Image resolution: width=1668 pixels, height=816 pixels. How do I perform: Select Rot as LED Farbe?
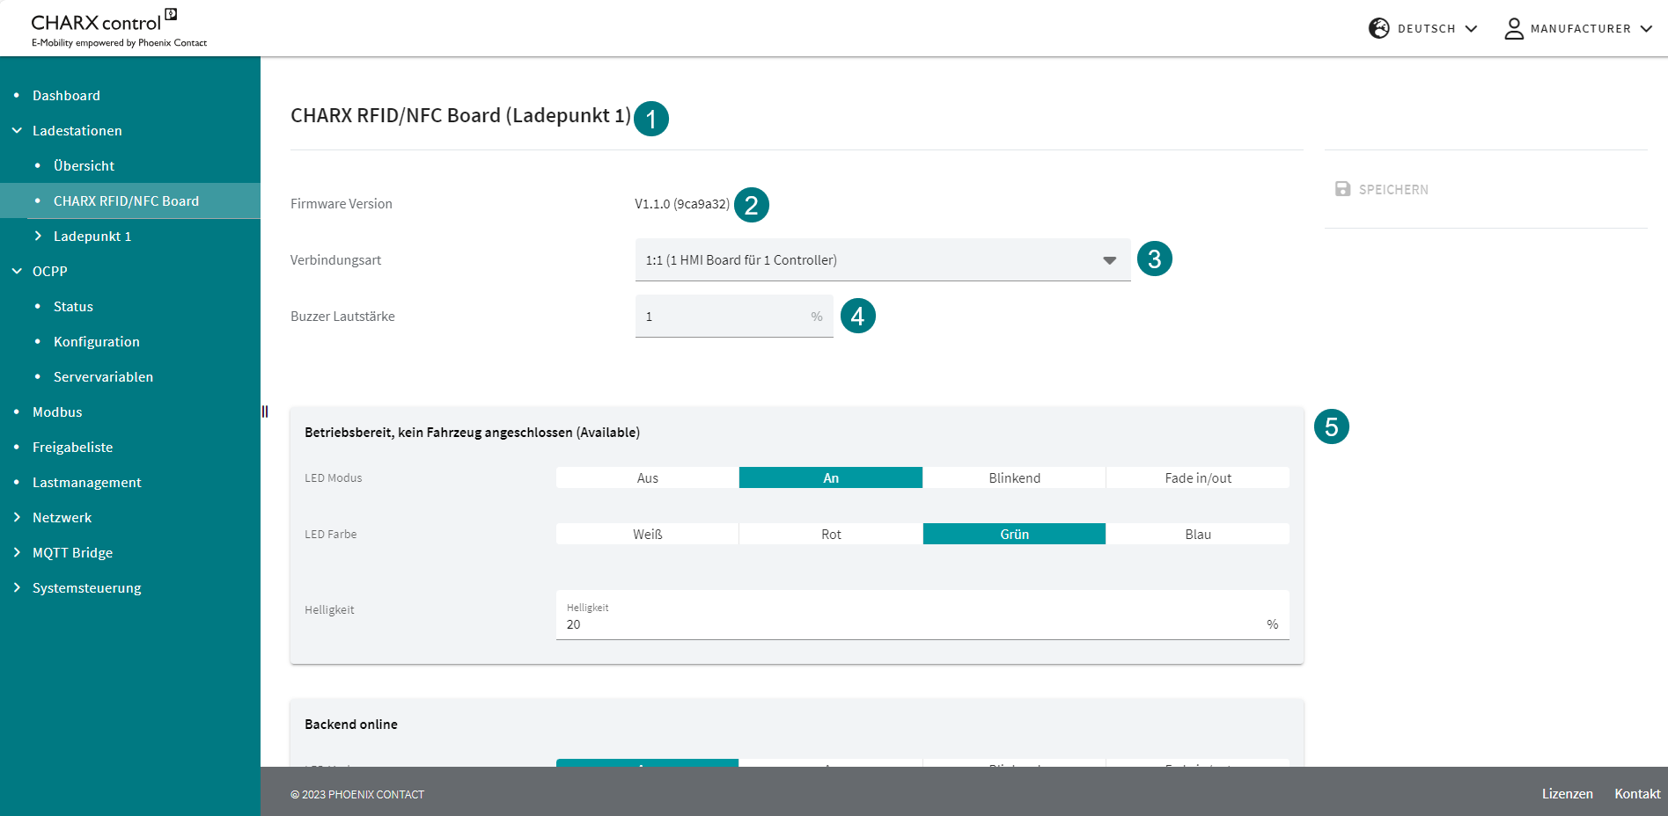831,535
